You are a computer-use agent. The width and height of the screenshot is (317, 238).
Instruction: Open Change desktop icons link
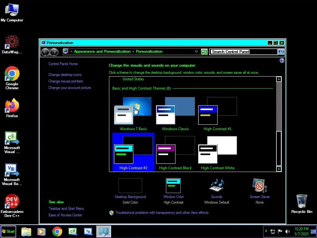(x=65, y=75)
